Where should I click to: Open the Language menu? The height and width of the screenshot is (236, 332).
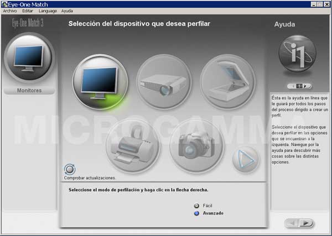[48, 11]
